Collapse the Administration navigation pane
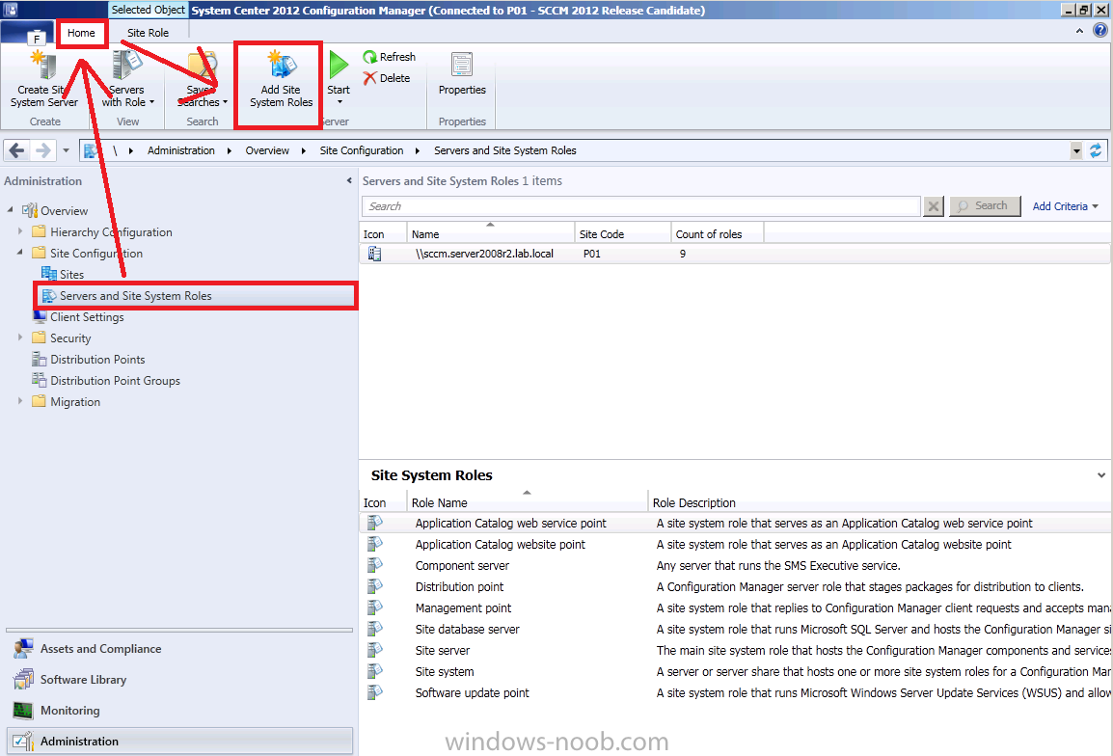The width and height of the screenshot is (1113, 756). tap(349, 181)
